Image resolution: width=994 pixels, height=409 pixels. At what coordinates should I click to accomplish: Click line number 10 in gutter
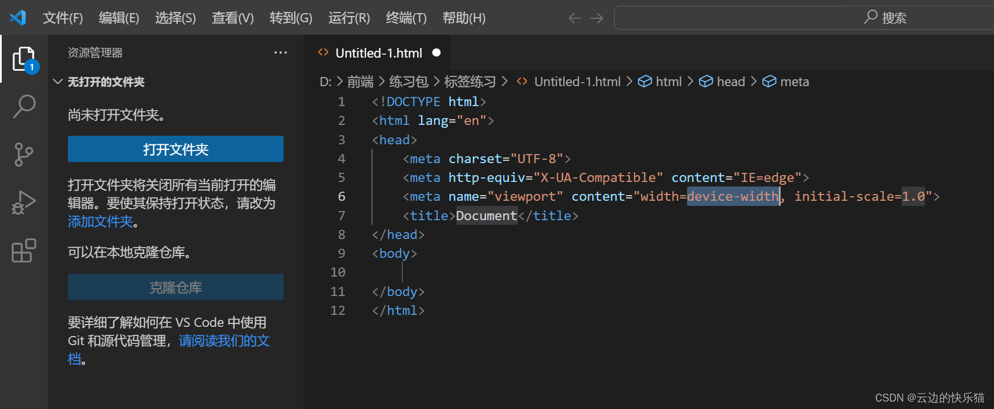[x=338, y=272]
